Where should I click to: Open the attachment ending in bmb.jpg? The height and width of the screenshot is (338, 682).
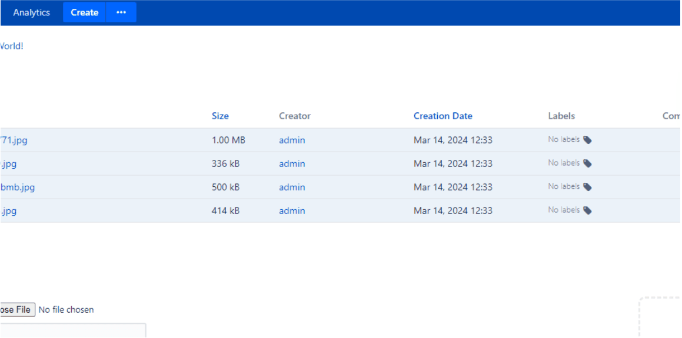(x=17, y=188)
